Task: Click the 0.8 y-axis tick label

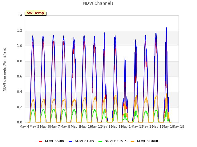Action: pyautogui.click(x=19, y=61)
